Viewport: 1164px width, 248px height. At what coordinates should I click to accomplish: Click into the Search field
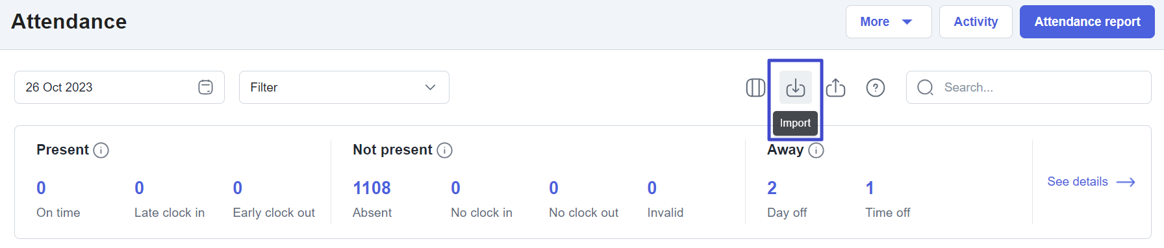(x=1029, y=88)
